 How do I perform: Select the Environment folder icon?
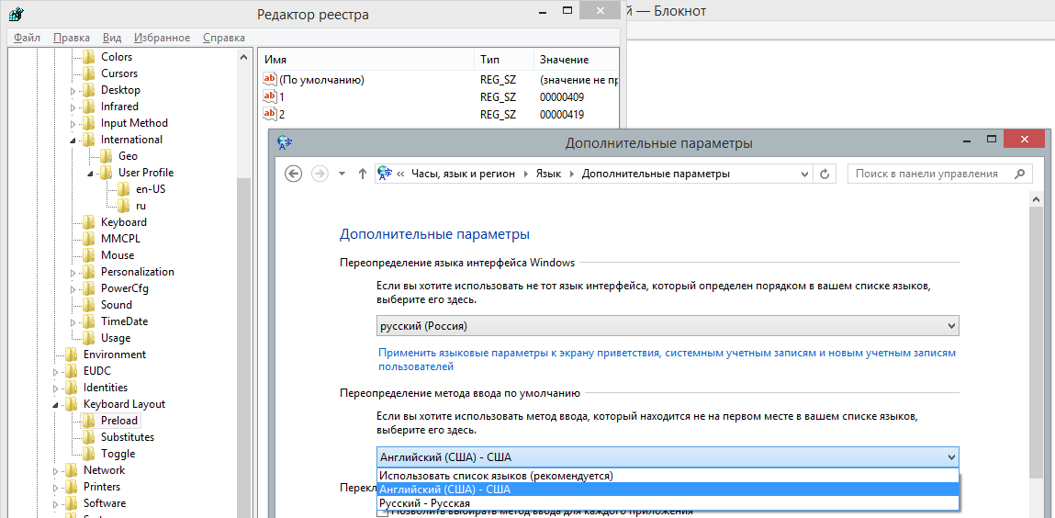[72, 355]
